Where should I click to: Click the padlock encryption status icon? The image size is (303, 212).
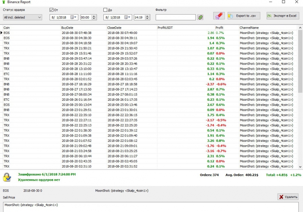7,177
